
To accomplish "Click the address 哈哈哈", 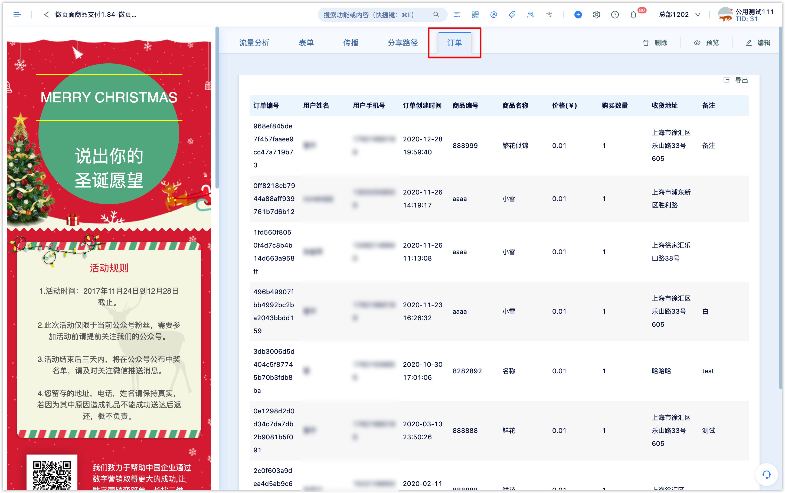I will tap(661, 371).
